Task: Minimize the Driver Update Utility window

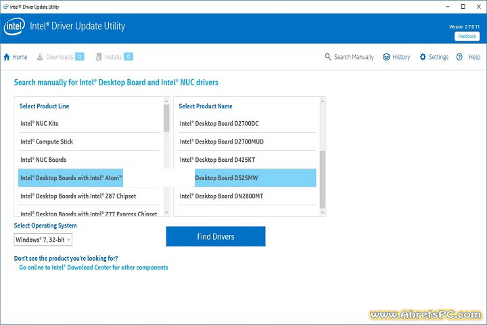Action: pyautogui.click(x=448, y=7)
